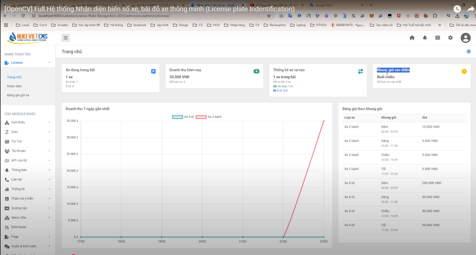Bookmark this page with the star icon
Image resolution: width=476 pixels, height=255 pixels.
click(x=269, y=16)
